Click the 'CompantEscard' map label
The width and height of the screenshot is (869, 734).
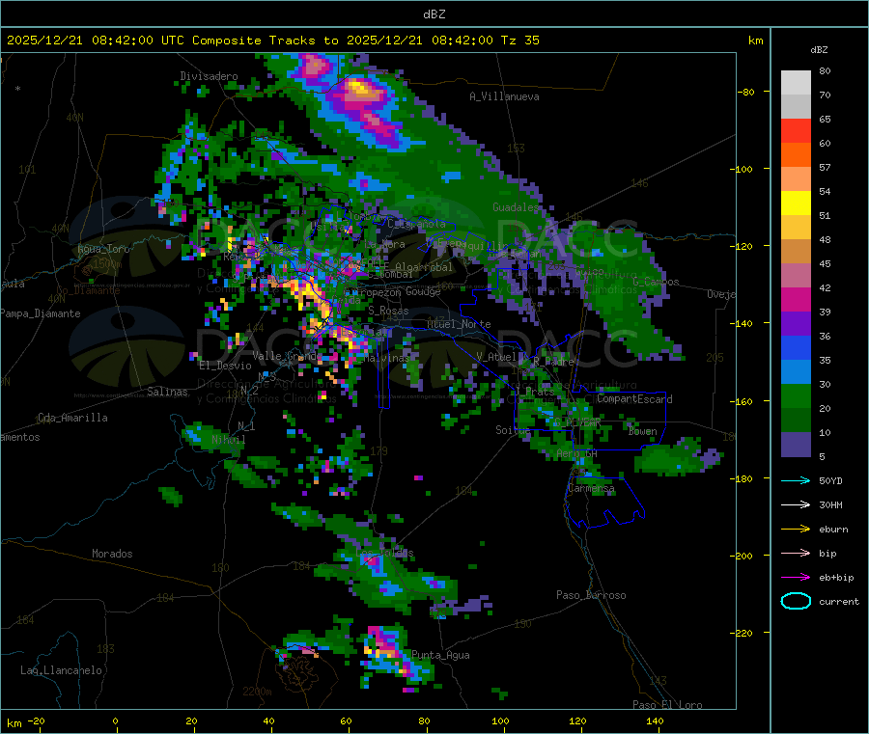[x=634, y=399]
